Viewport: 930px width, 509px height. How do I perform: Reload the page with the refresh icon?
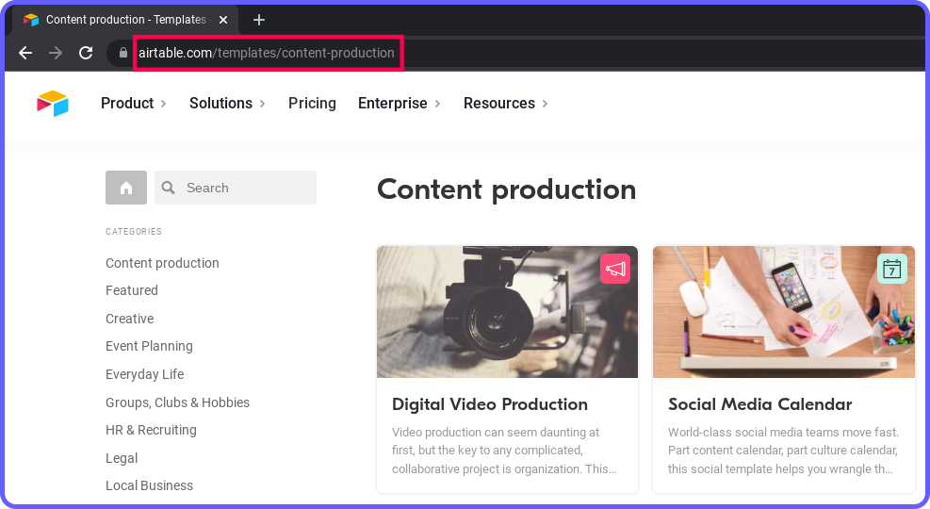[x=86, y=53]
